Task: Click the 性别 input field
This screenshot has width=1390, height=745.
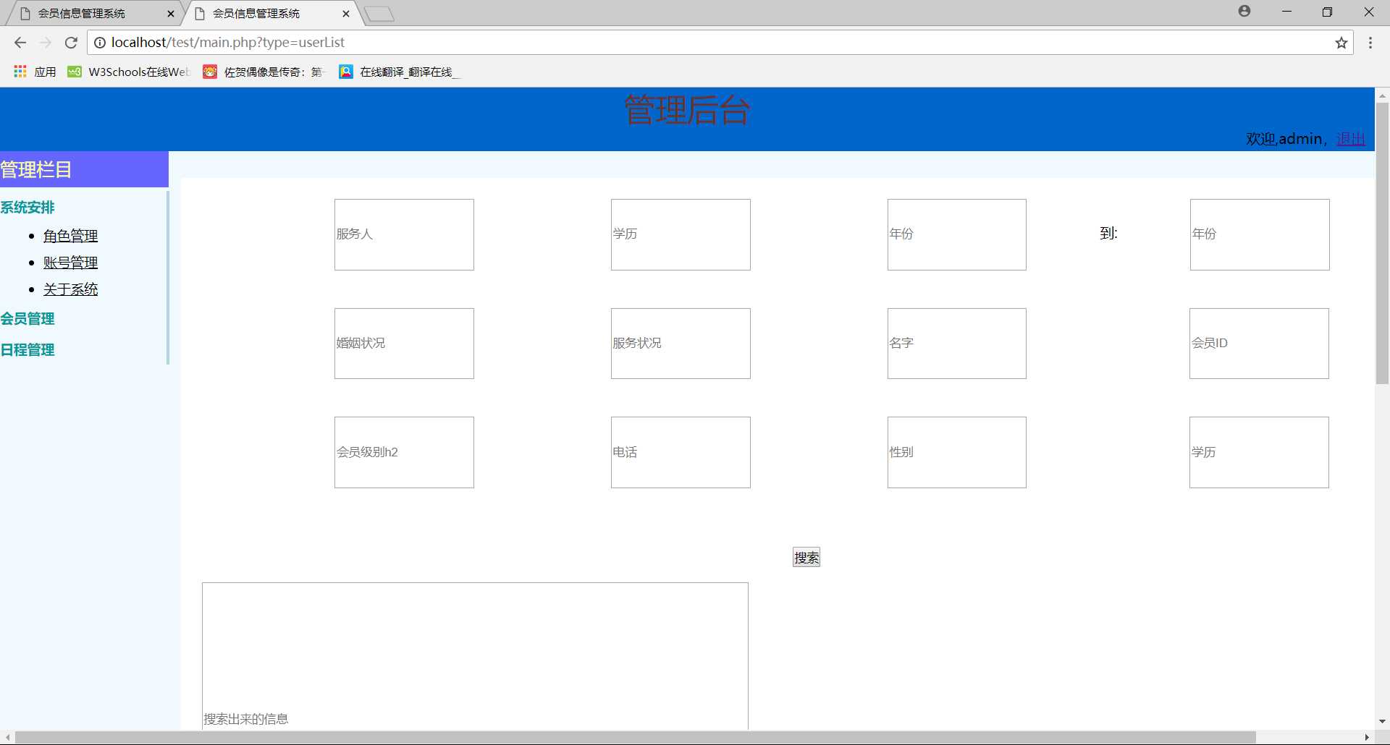Action: (957, 452)
